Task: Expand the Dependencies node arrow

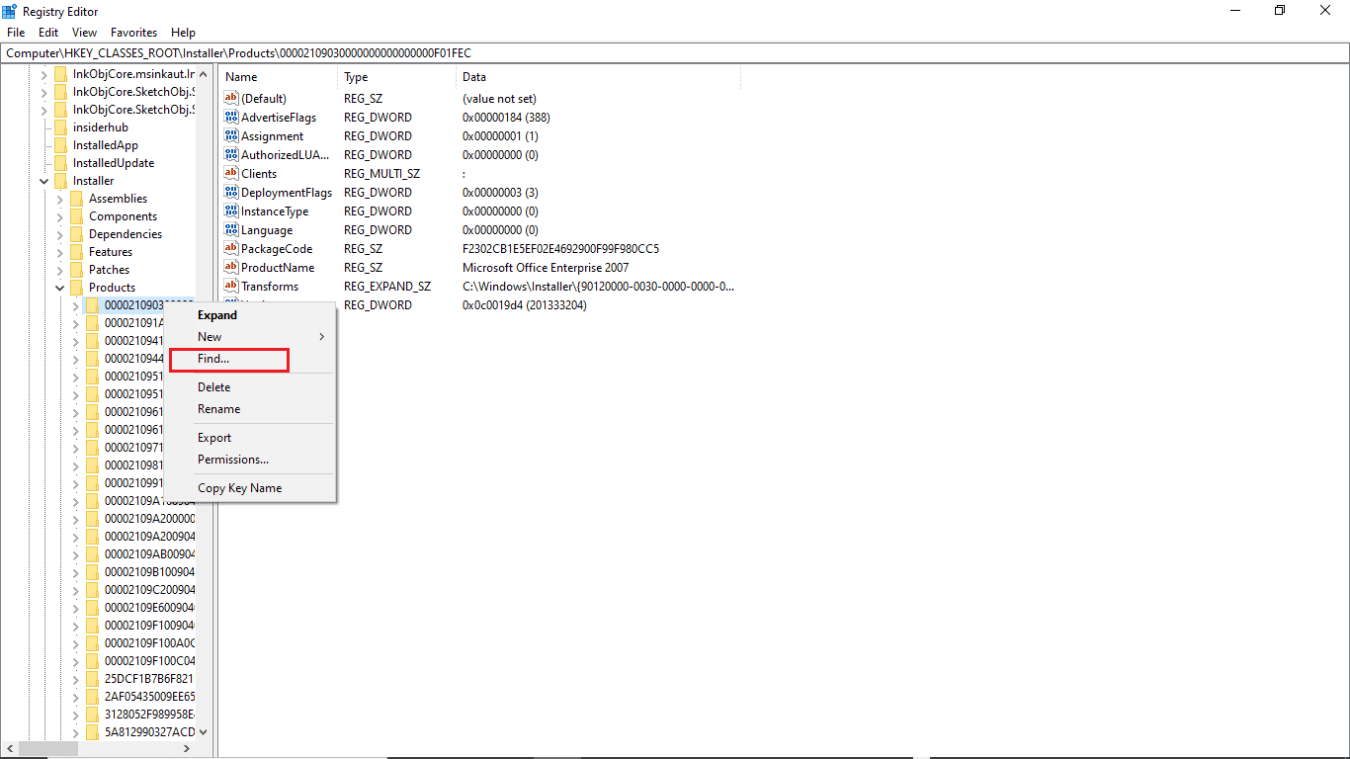Action: click(x=59, y=234)
